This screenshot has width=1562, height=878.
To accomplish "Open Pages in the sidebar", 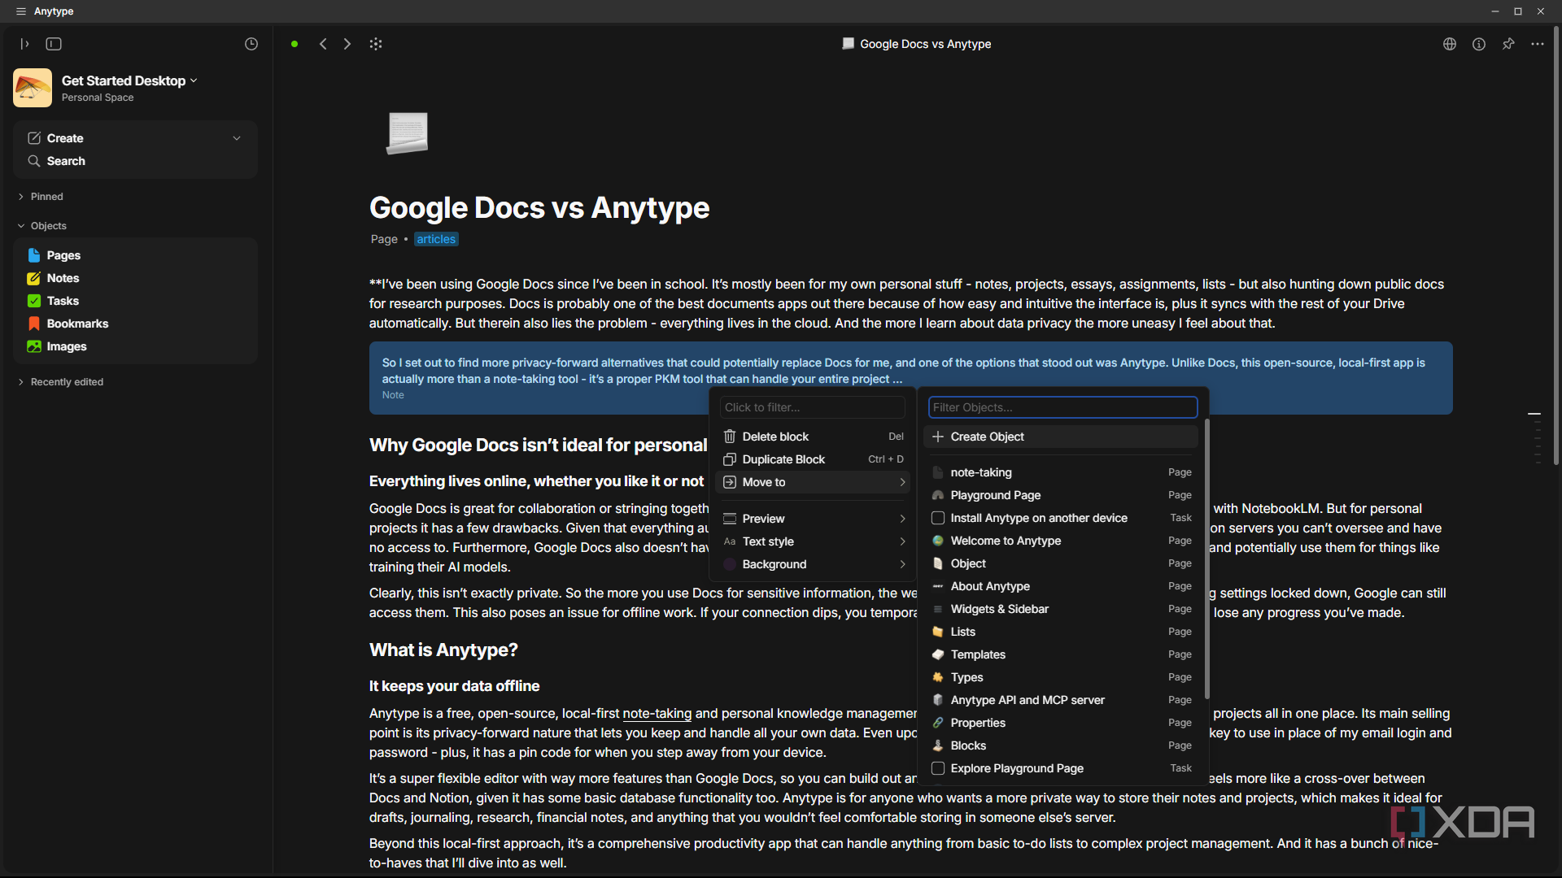I will (135, 255).
